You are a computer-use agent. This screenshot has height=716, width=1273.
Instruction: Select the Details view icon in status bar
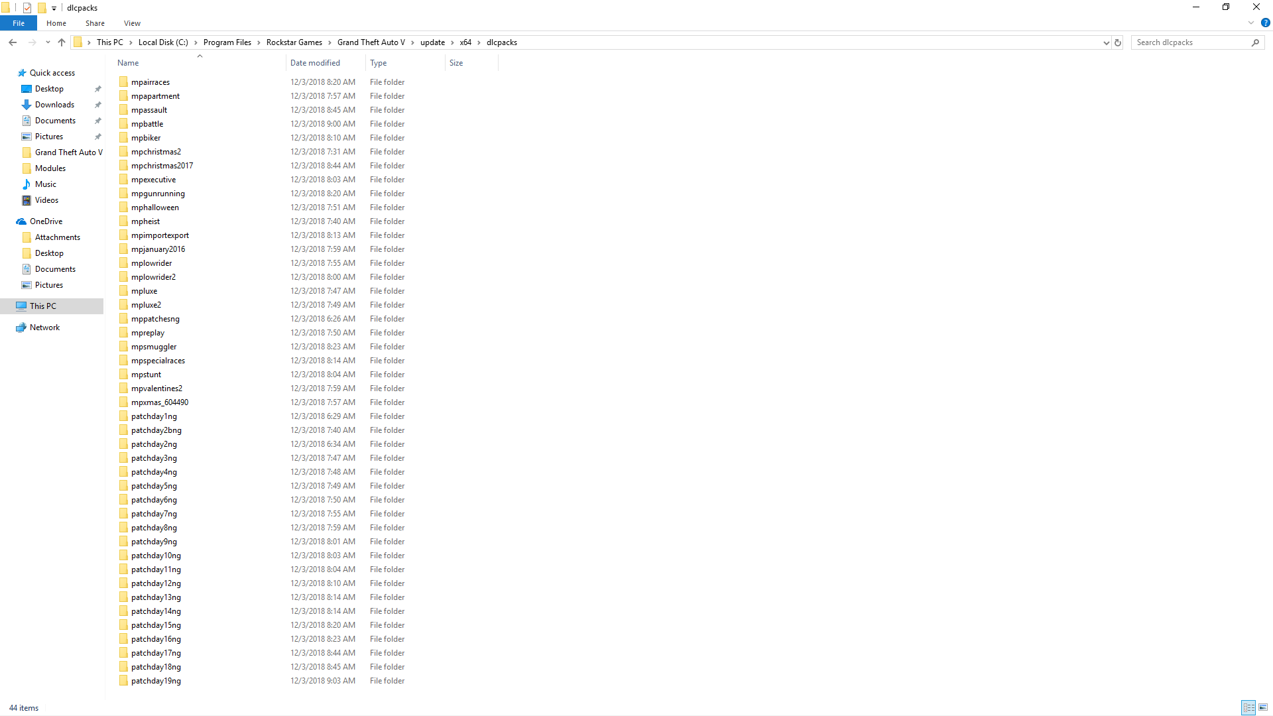point(1249,707)
